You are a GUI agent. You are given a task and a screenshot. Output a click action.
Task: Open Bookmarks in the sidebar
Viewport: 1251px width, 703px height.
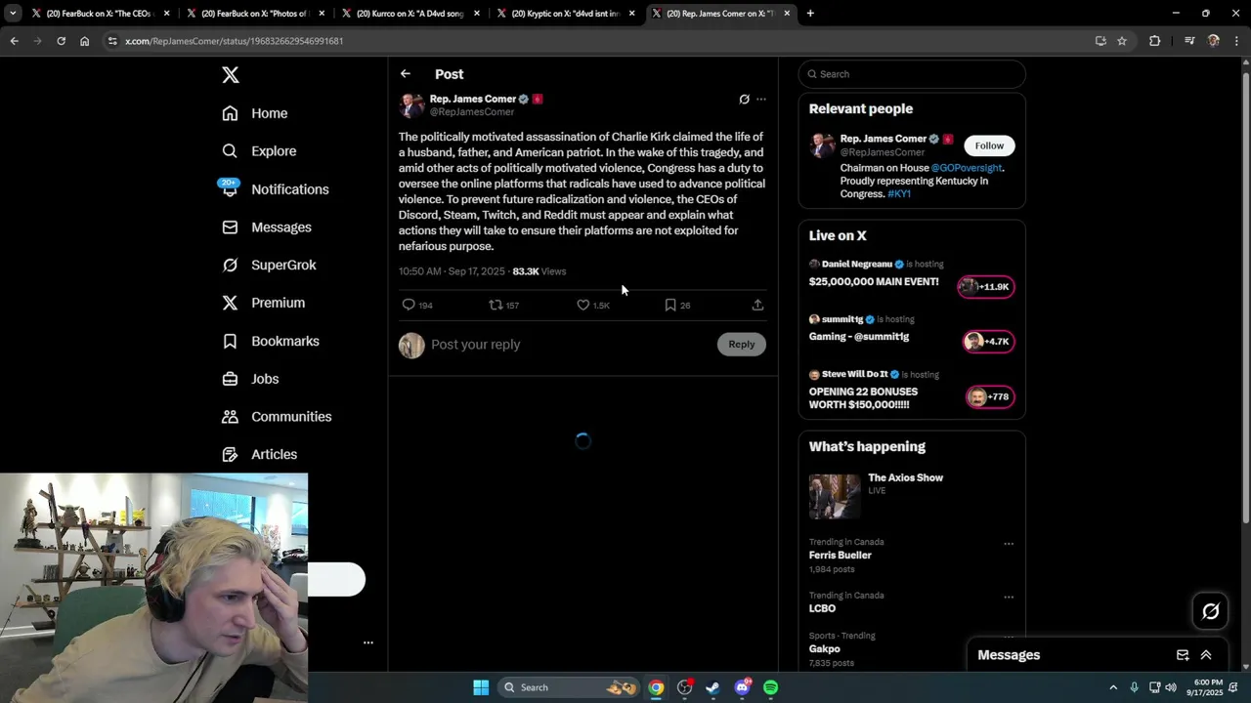click(271, 341)
